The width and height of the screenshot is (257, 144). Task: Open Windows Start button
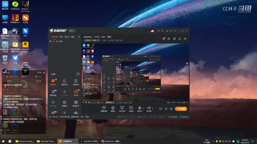click(x=3, y=141)
